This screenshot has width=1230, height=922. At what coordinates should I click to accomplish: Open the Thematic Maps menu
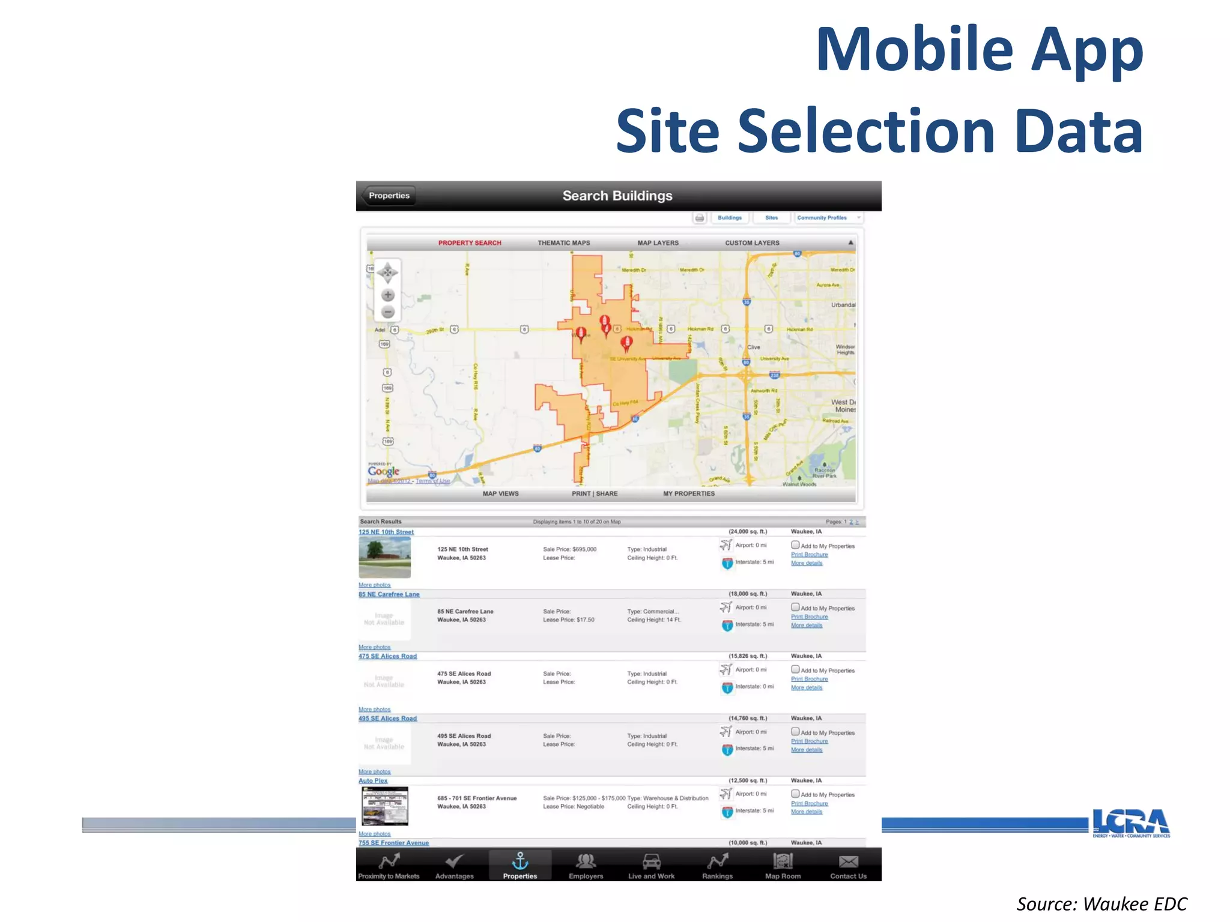(x=564, y=243)
